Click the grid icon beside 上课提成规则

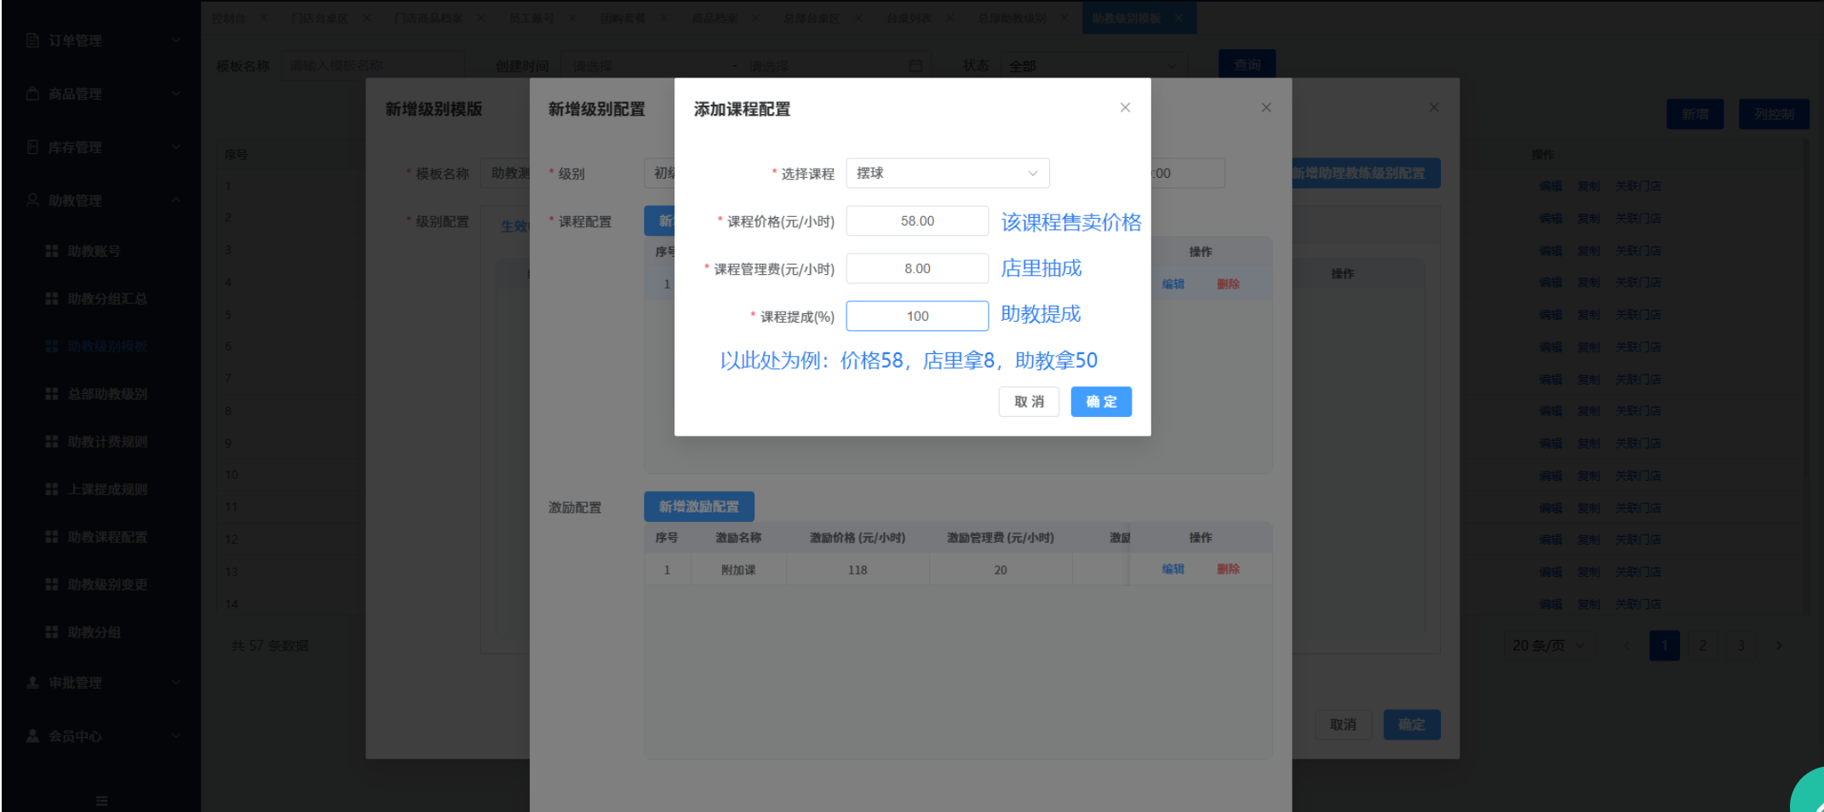coord(52,489)
